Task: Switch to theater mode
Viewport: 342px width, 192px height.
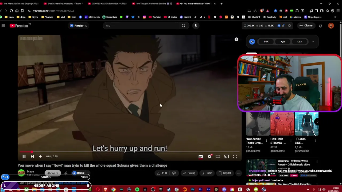Action: tap(218, 157)
